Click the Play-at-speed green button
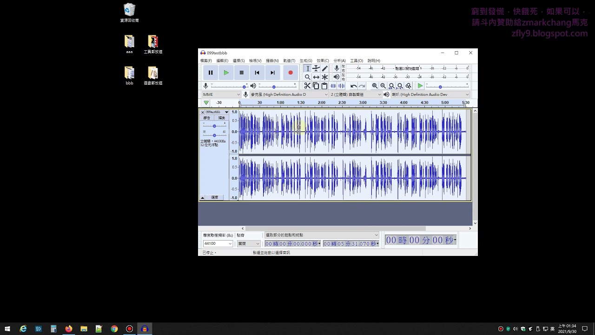Image resolution: width=595 pixels, height=335 pixels. pyautogui.click(x=420, y=86)
